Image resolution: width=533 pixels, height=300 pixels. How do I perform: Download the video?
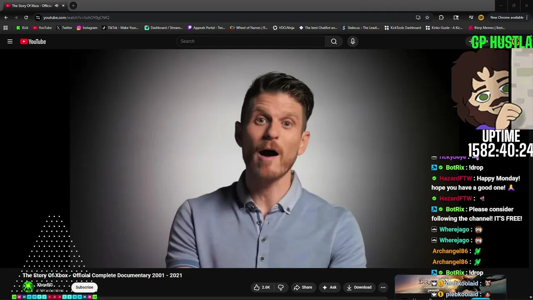click(x=359, y=287)
